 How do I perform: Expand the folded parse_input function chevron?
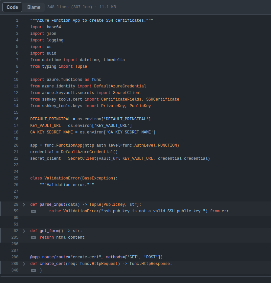coord(24,204)
